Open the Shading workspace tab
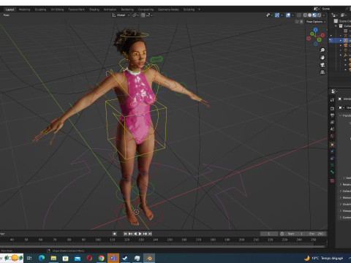The height and width of the screenshot is (263, 351). pyautogui.click(x=94, y=9)
